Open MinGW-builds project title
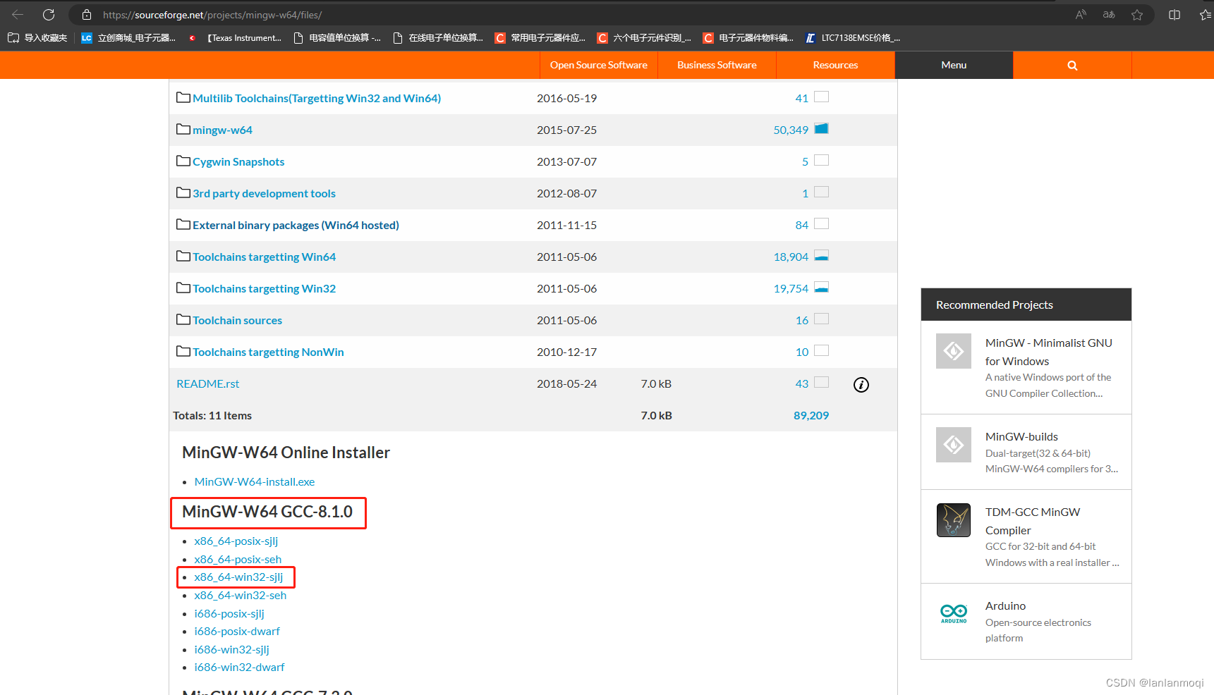Screen dimensions: 1214x695 [x=1021, y=436]
